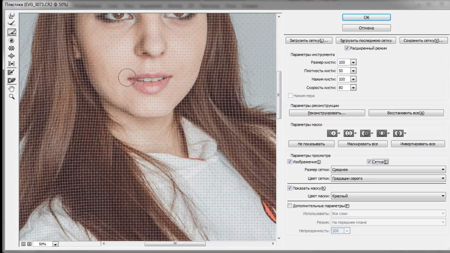Select the Hand tool
This screenshot has height=253, width=450.
(x=12, y=88)
